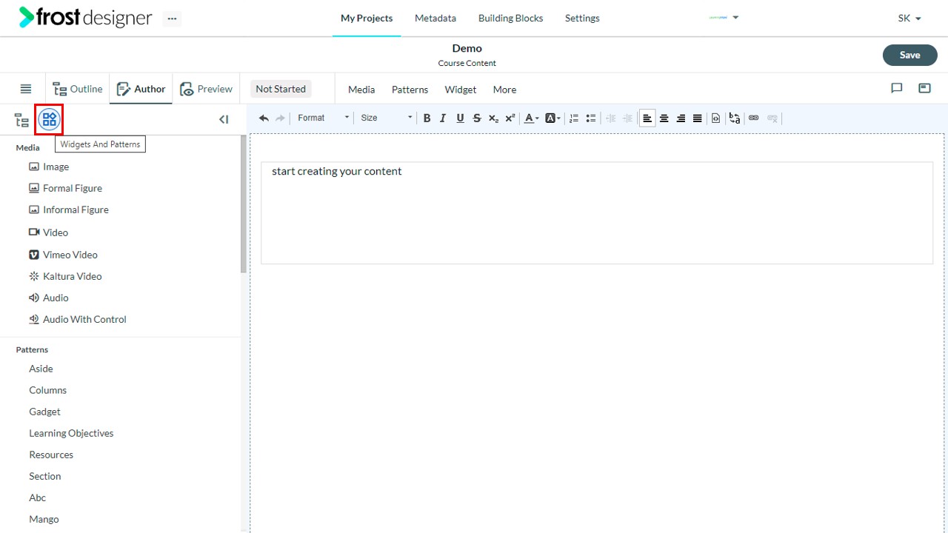The width and height of the screenshot is (948, 533).
Task: Toggle underline formatting
Action: 460,118
